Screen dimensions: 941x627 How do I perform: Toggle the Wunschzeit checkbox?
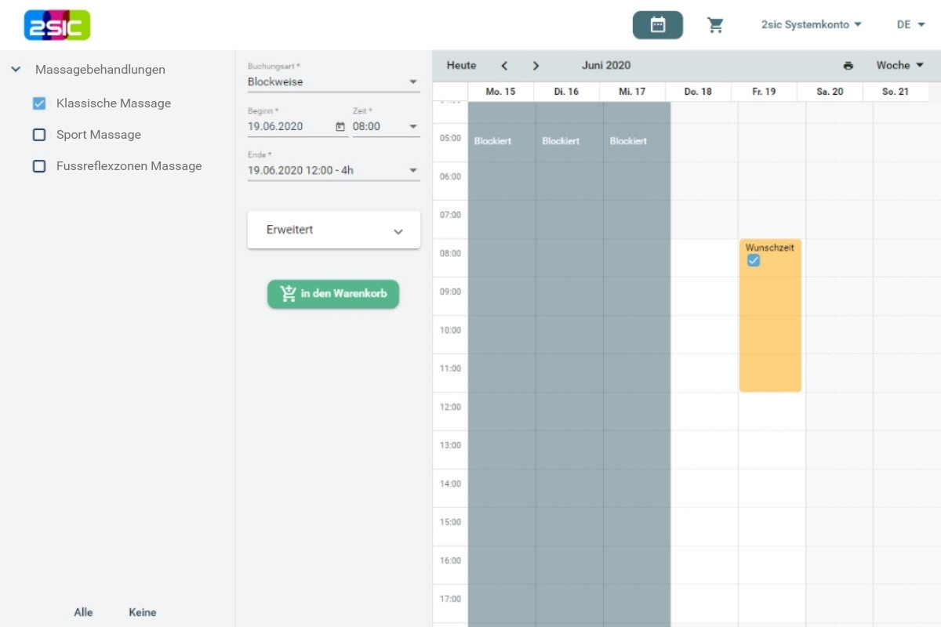tap(754, 261)
